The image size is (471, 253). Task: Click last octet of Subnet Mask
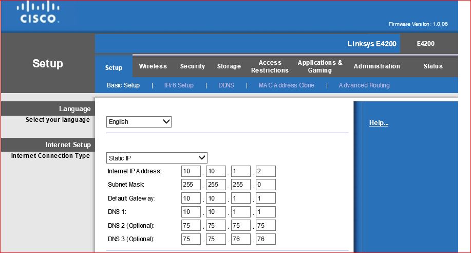[266, 185]
